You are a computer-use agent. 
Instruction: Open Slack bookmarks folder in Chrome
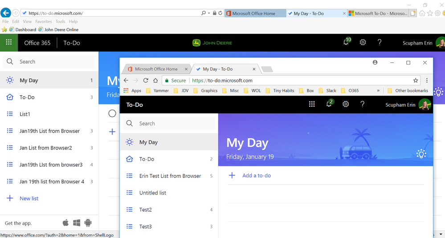tap(327, 91)
